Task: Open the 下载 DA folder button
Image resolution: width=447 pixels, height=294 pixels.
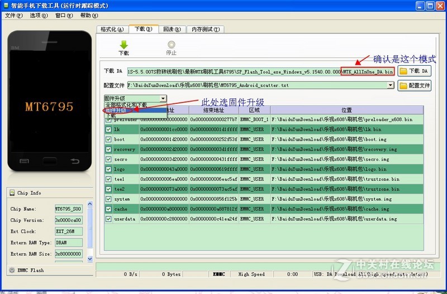Action: (414, 71)
